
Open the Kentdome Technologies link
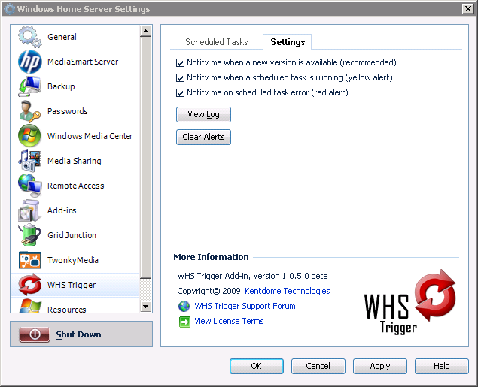tap(287, 291)
